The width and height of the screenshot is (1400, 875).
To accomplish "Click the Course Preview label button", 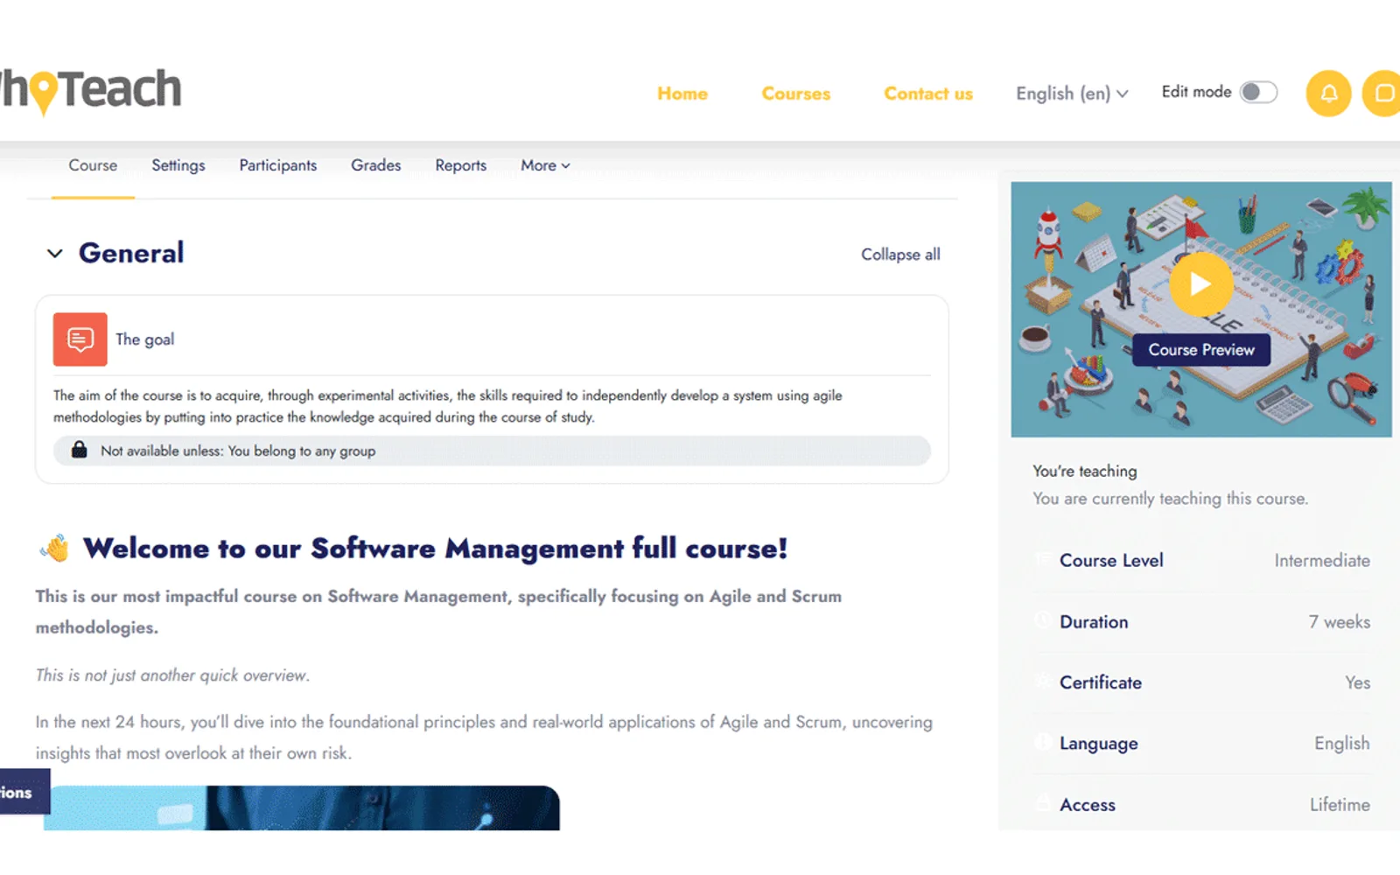I will pos(1201,350).
